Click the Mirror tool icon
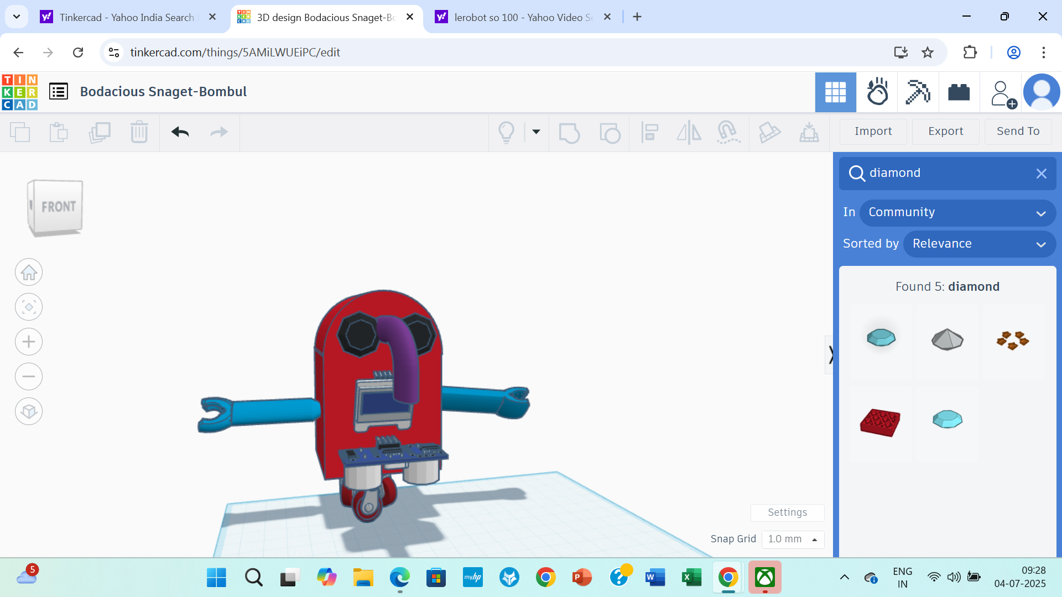 coord(689,133)
